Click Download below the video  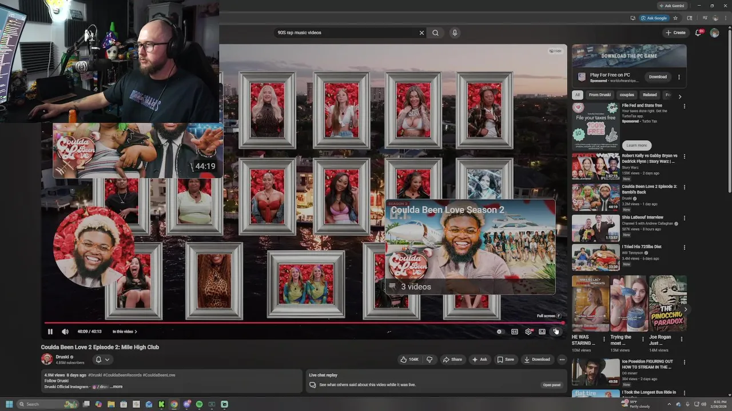pos(537,360)
